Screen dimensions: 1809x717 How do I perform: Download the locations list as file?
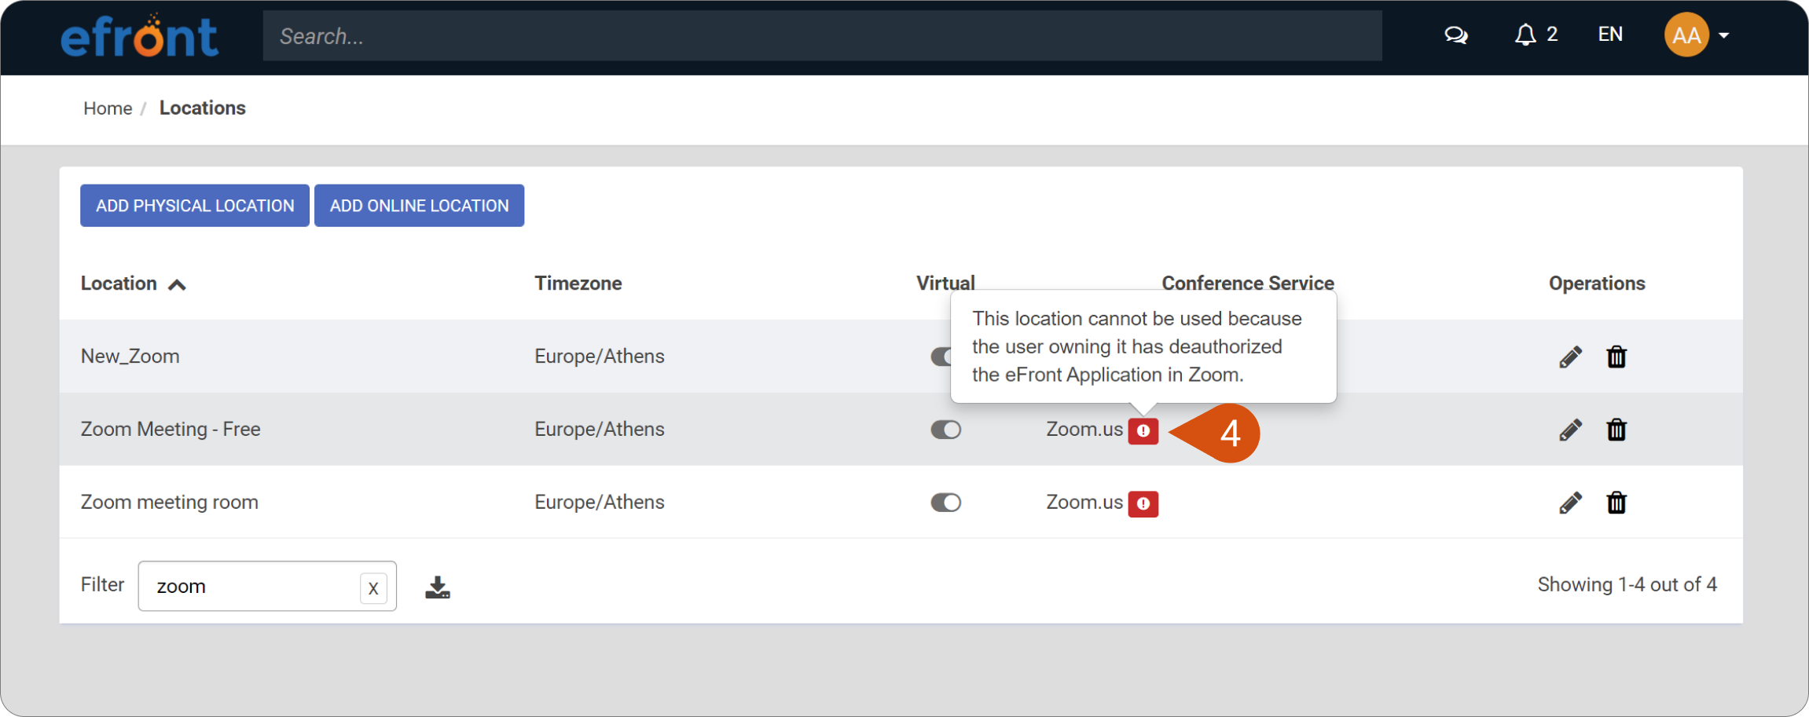point(438,587)
